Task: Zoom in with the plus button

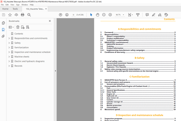Action: (110, 15)
